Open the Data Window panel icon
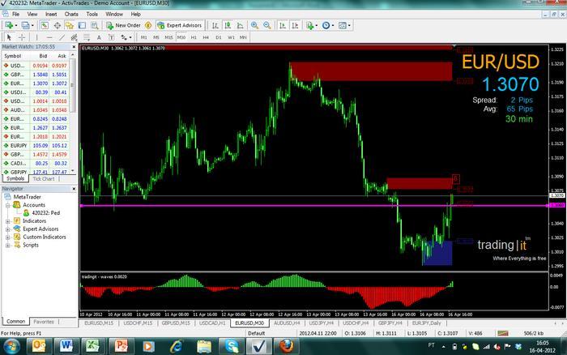567x355 pixels. 58,25
